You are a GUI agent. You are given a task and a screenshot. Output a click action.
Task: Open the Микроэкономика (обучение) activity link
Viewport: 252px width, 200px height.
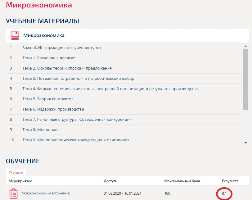46,193
